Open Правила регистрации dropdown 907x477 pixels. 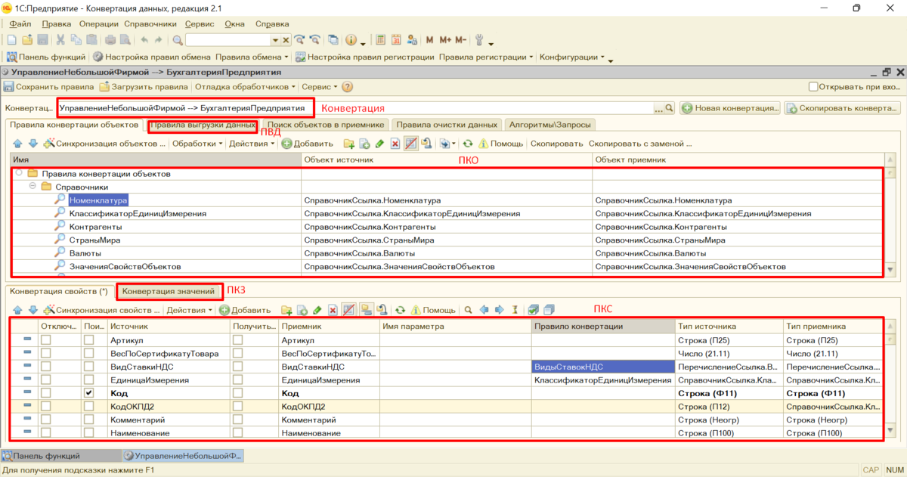pos(486,57)
